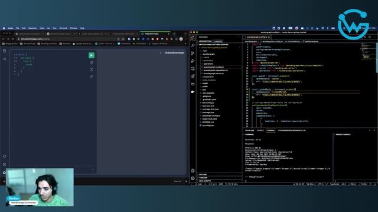Click the split editor icon in VS Code
This screenshot has width=378, height=212.
tap(370, 37)
